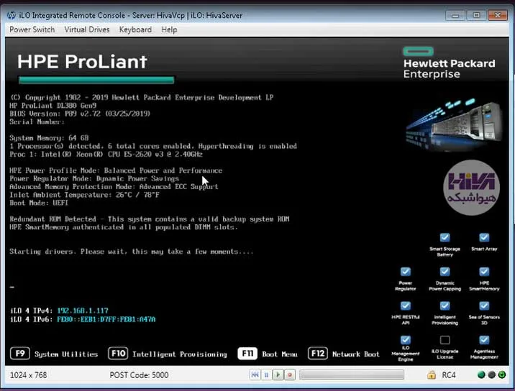Open the Keyboard menu
This screenshot has height=391, width=515.
pyautogui.click(x=135, y=29)
